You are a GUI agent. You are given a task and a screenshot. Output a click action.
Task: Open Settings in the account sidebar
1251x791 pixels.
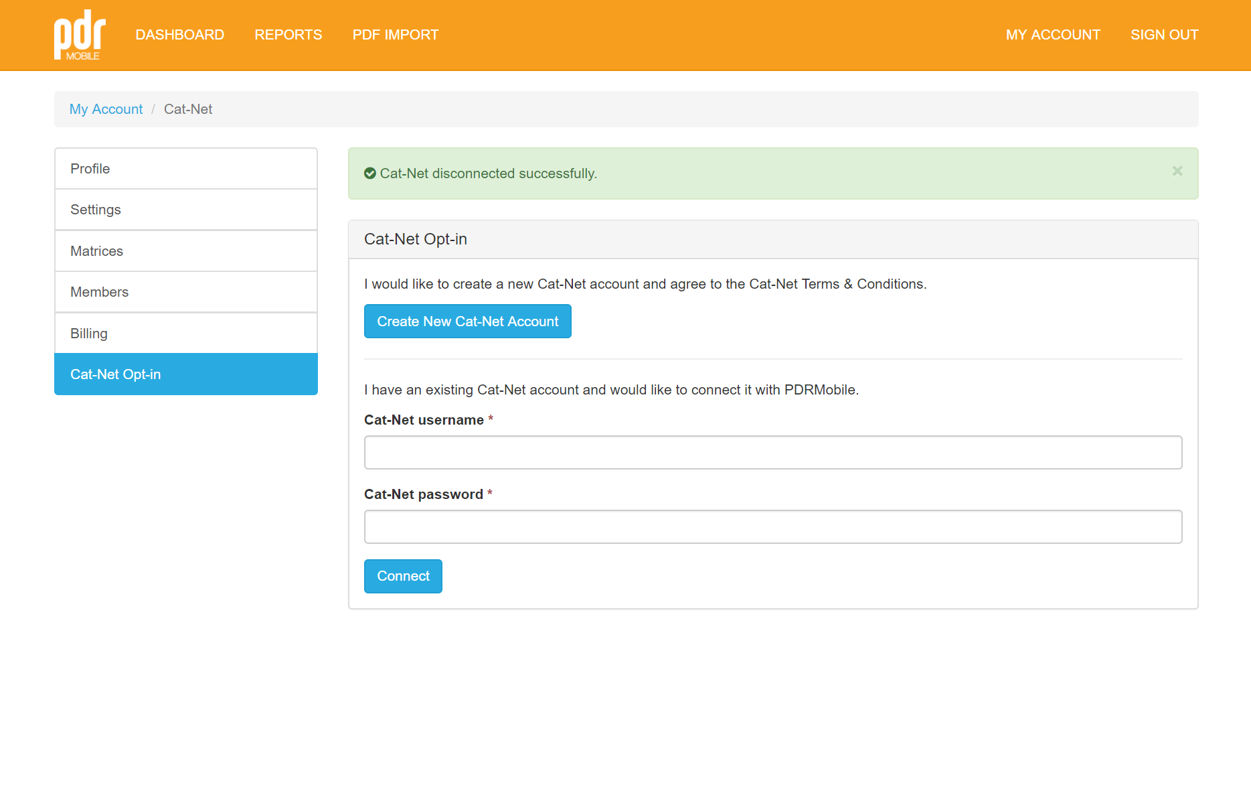coord(186,210)
